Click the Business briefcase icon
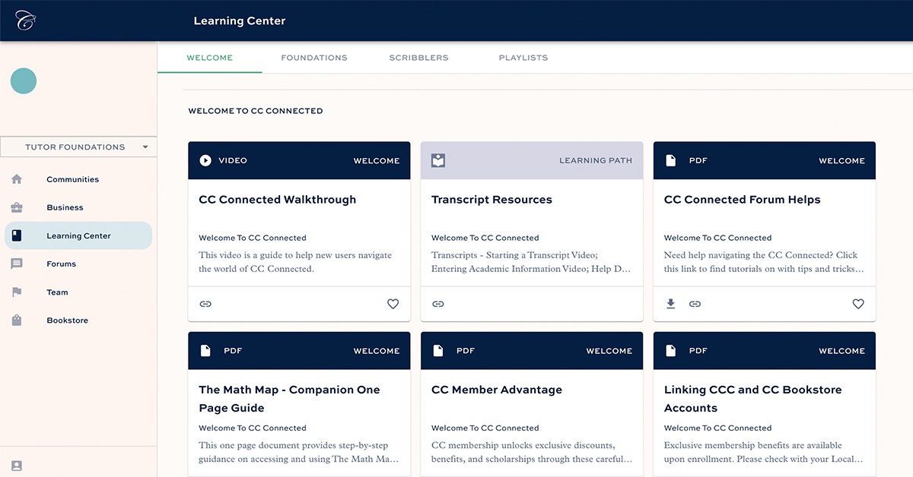Screen dimensions: 913x477 (17, 207)
